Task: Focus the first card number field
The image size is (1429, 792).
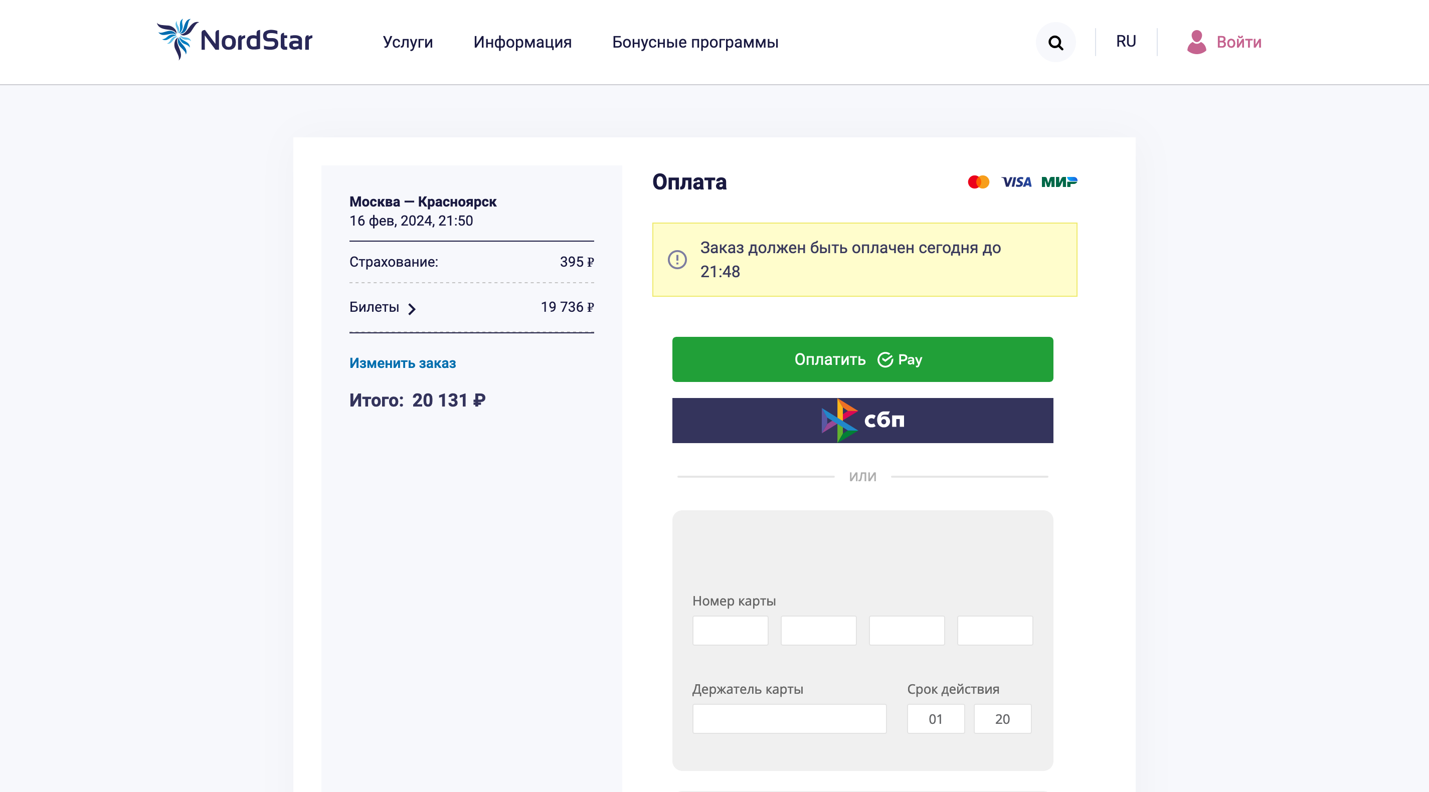Action: 730,631
